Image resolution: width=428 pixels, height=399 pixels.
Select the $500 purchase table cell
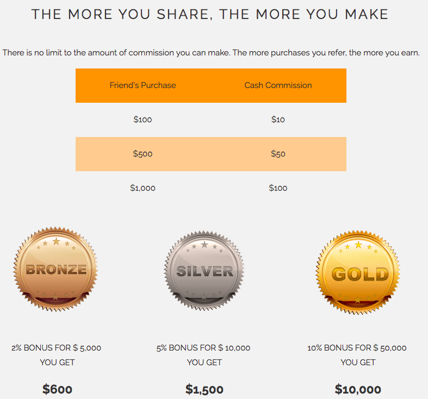[142, 154]
